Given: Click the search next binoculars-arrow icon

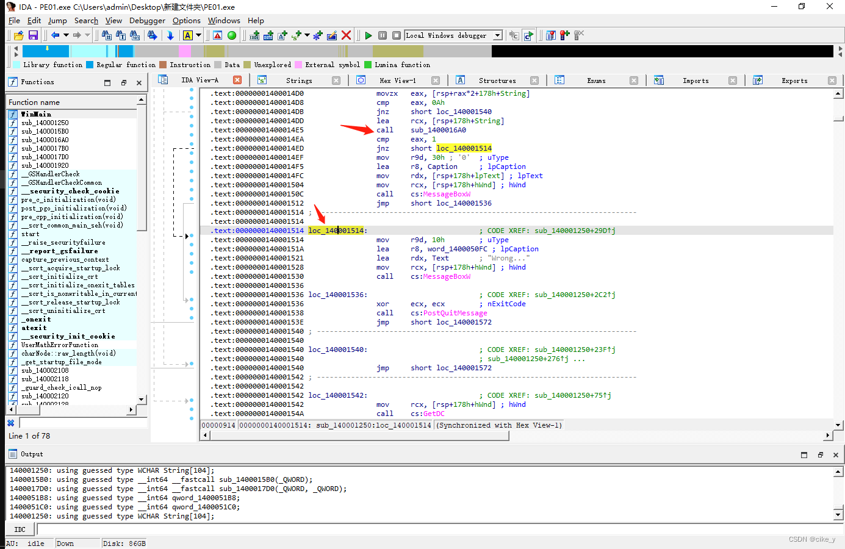Looking at the screenshot, I should click(x=152, y=35).
